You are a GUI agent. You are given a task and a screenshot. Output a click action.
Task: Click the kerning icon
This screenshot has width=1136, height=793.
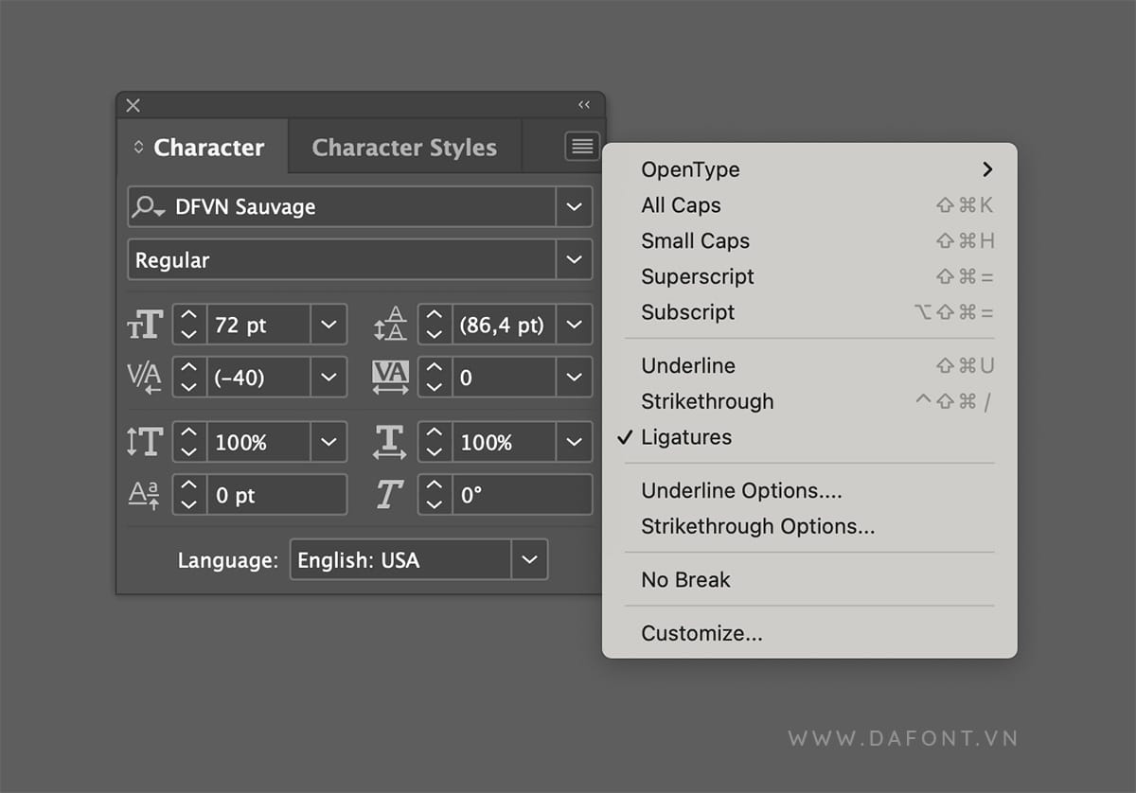click(x=144, y=377)
